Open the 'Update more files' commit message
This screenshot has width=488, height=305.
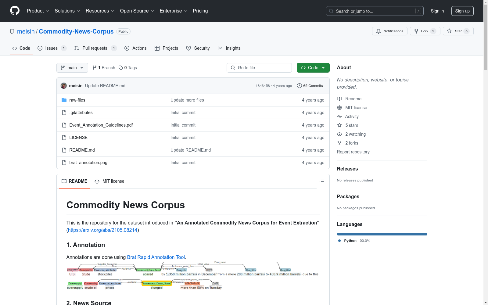(187, 100)
